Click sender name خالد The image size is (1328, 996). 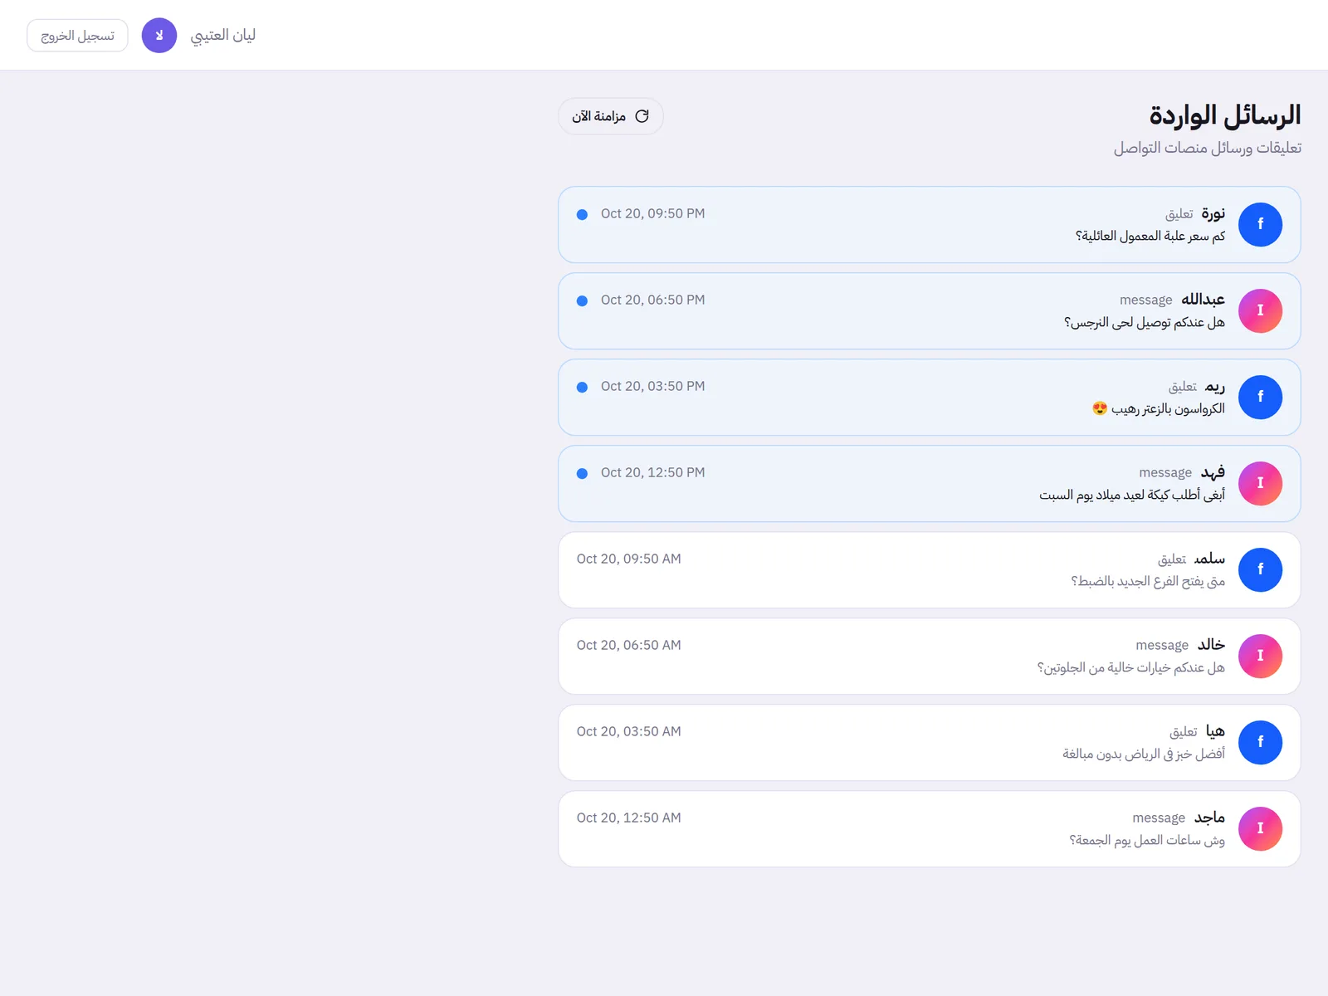(1211, 644)
